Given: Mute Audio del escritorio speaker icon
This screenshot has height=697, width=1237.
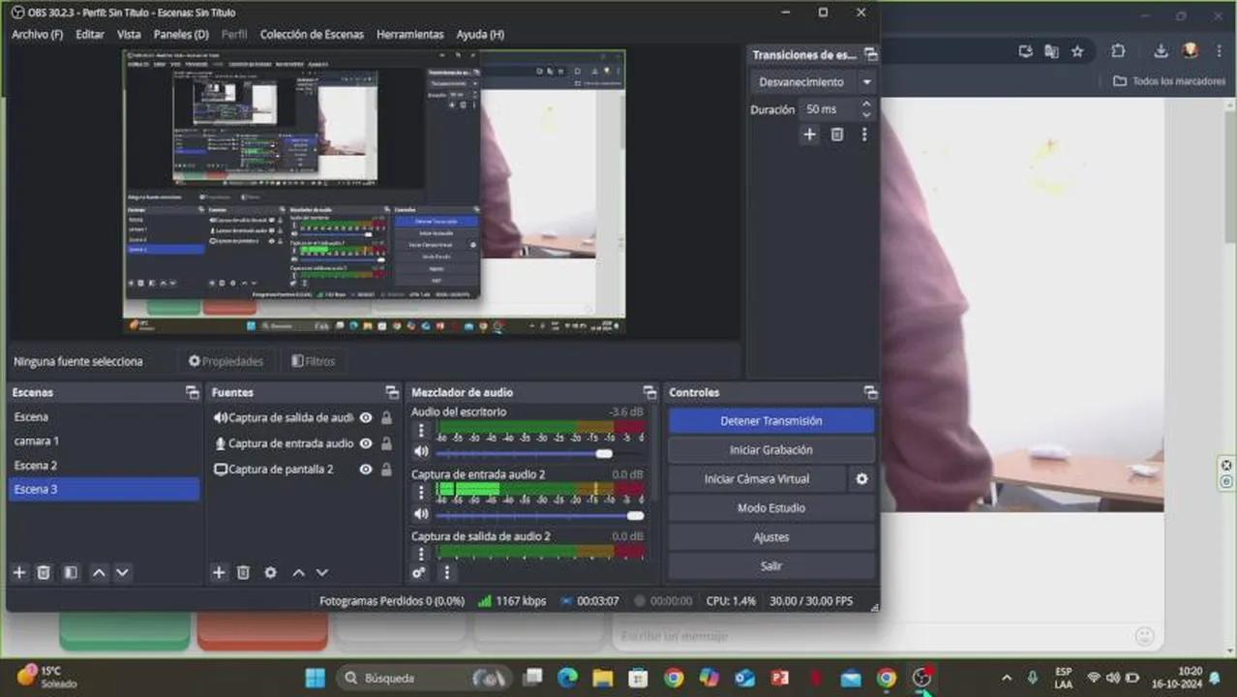Looking at the screenshot, I should tap(421, 451).
